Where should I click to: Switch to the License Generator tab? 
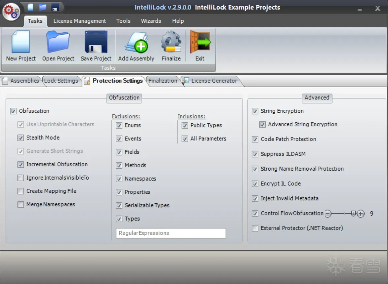click(211, 81)
